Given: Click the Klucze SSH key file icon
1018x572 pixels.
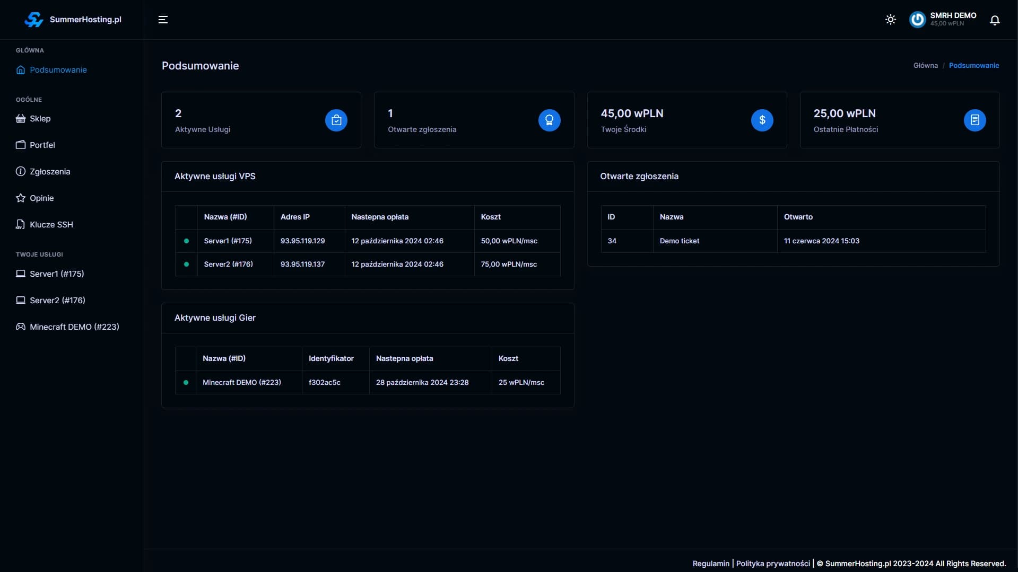Looking at the screenshot, I should coord(21,225).
